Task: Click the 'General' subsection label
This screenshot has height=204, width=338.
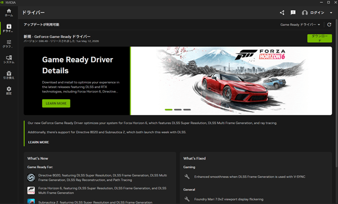Action: pos(189,189)
